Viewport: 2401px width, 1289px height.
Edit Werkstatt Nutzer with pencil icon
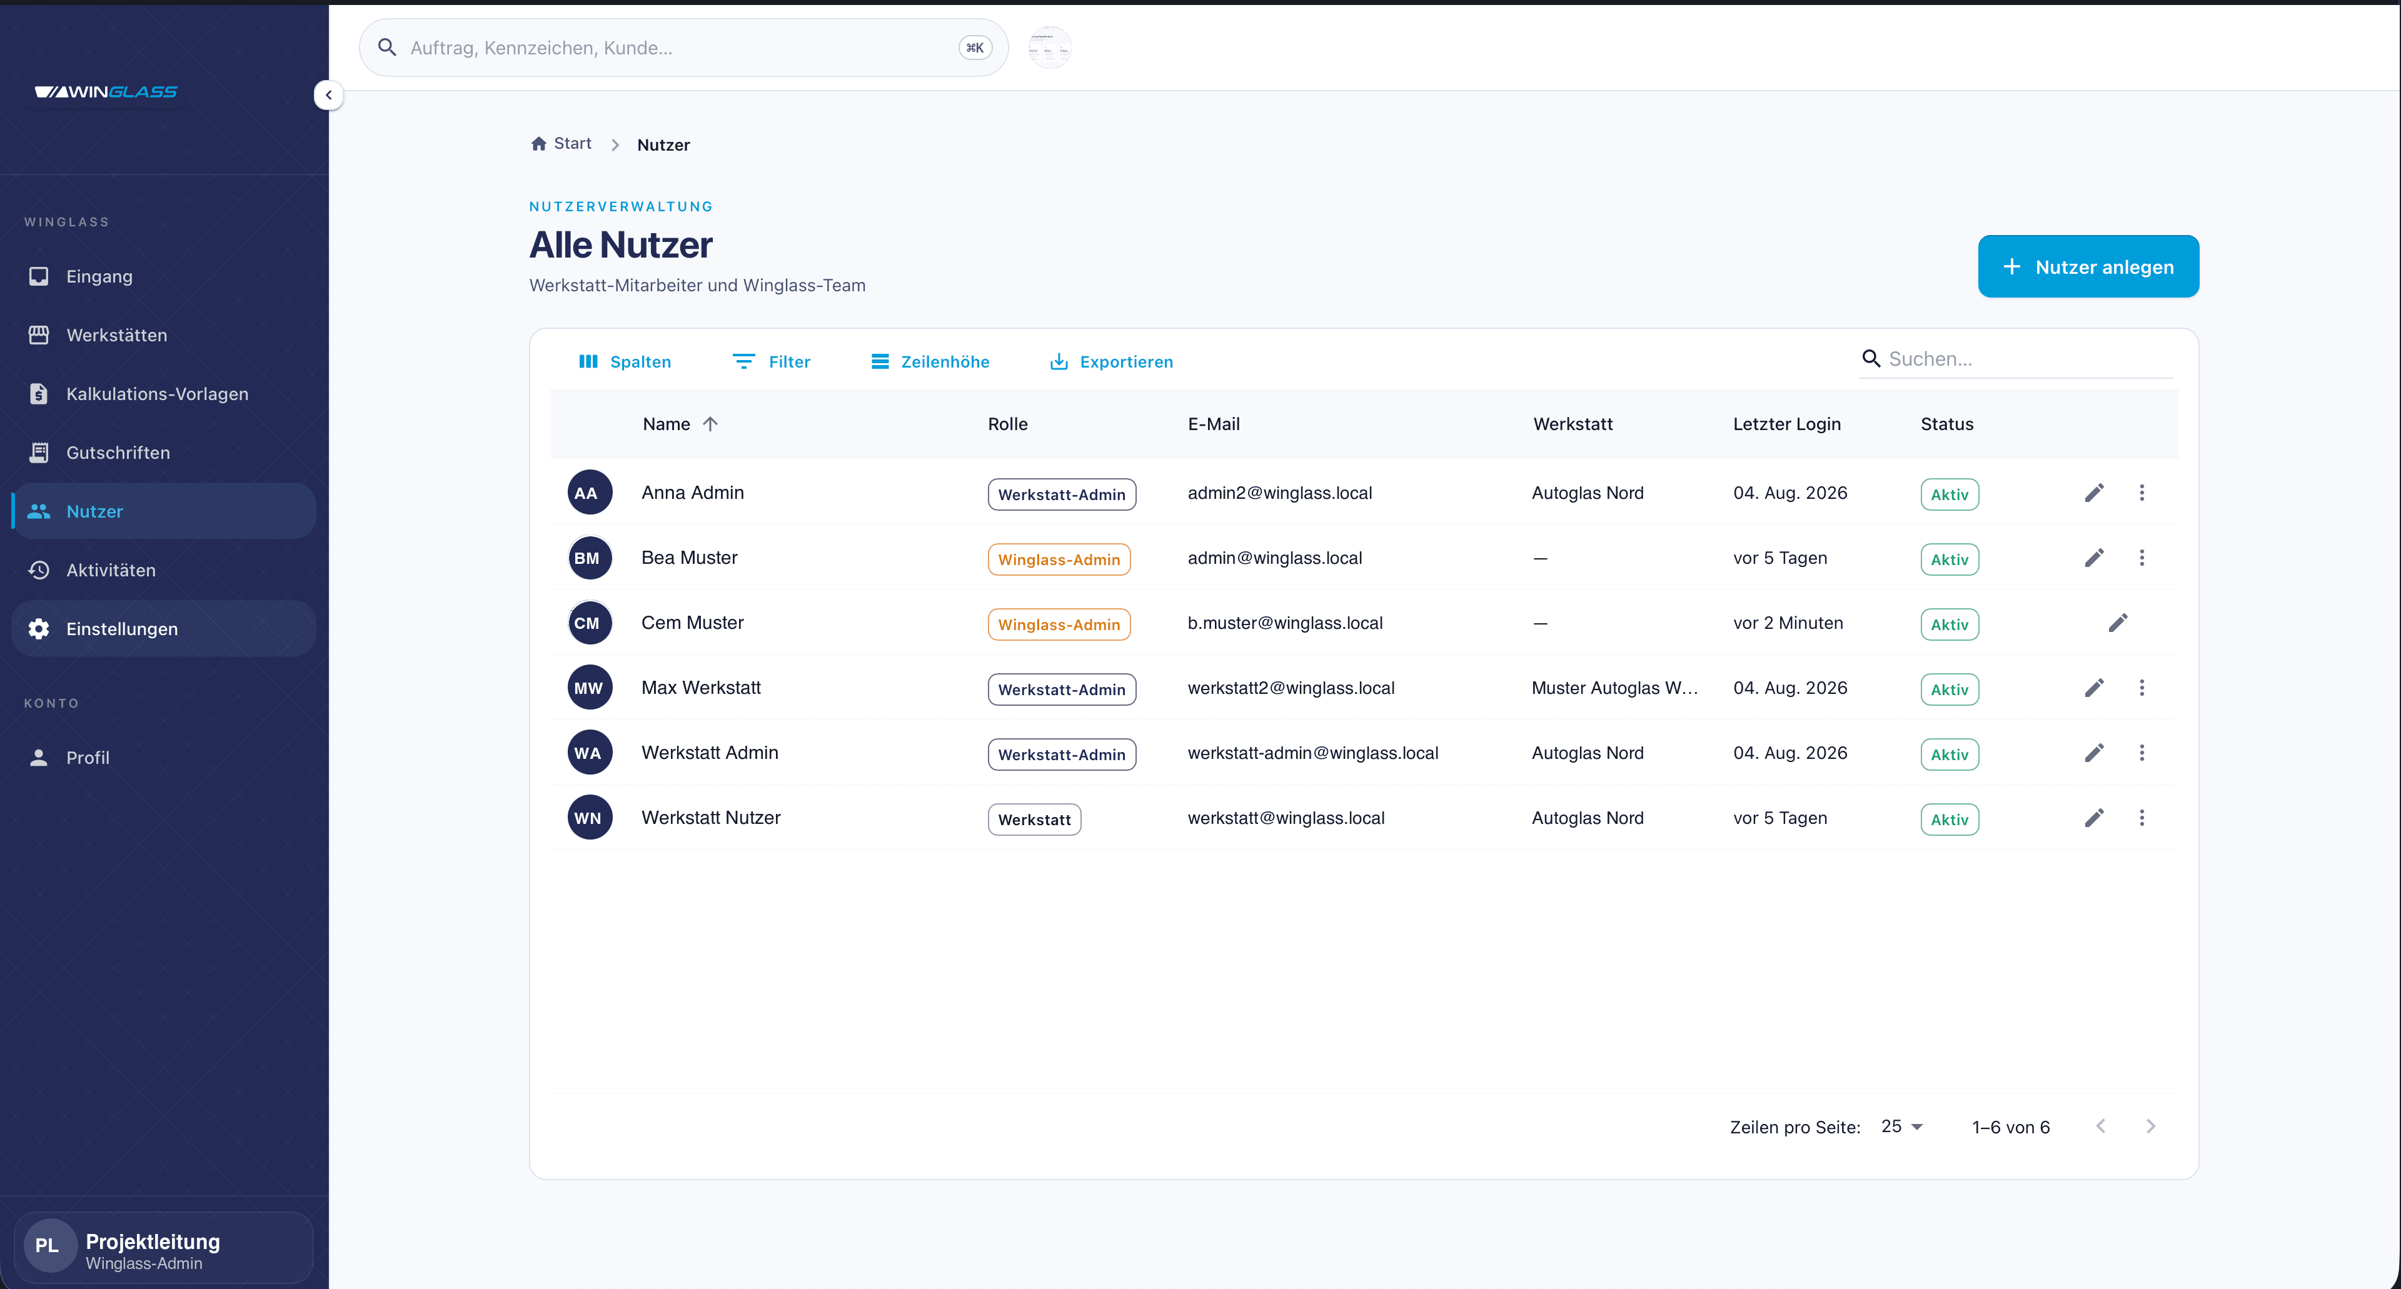[2093, 818]
